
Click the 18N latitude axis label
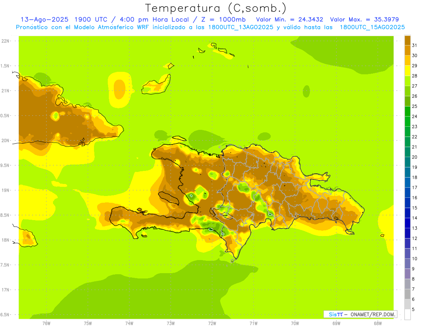(5, 240)
